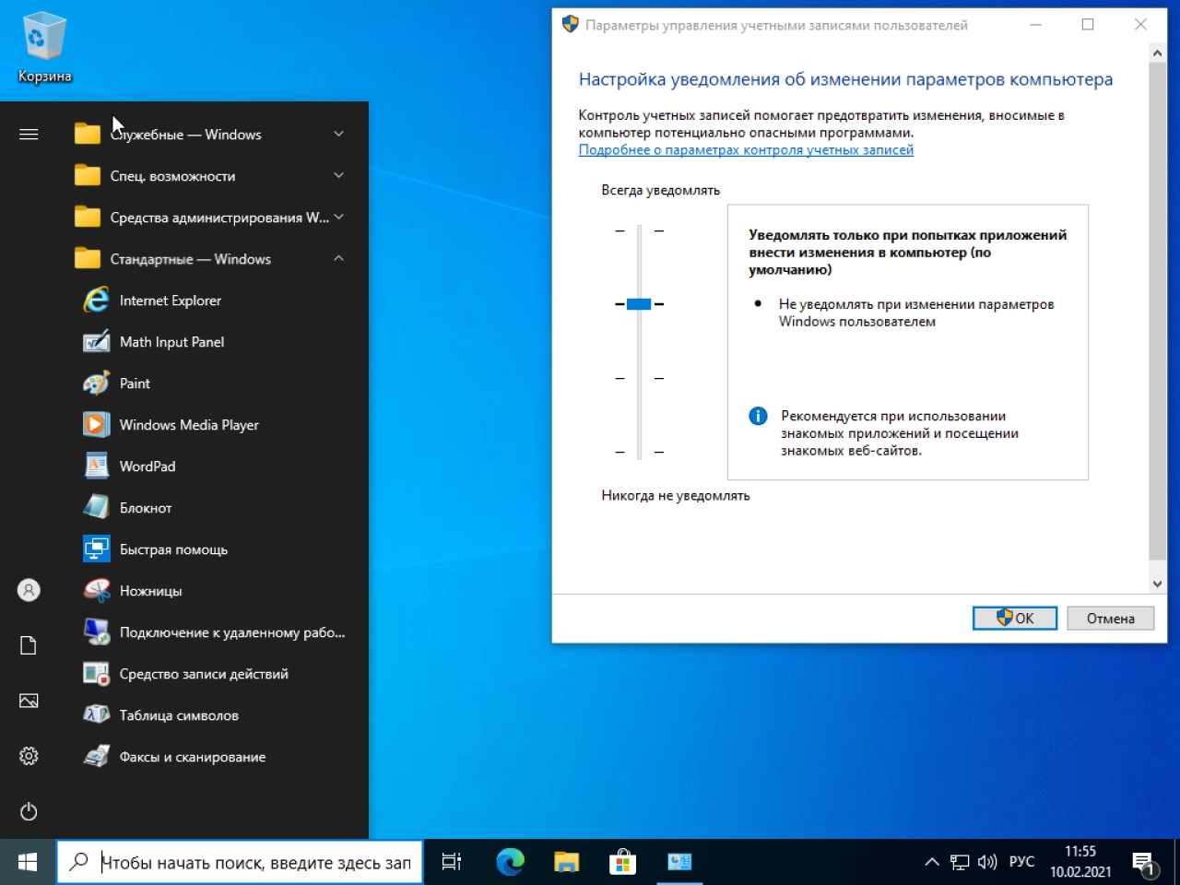Viewport: 1180px width, 885px height.
Task: Launch Microsoft Edge from taskbar
Action: coord(510,862)
